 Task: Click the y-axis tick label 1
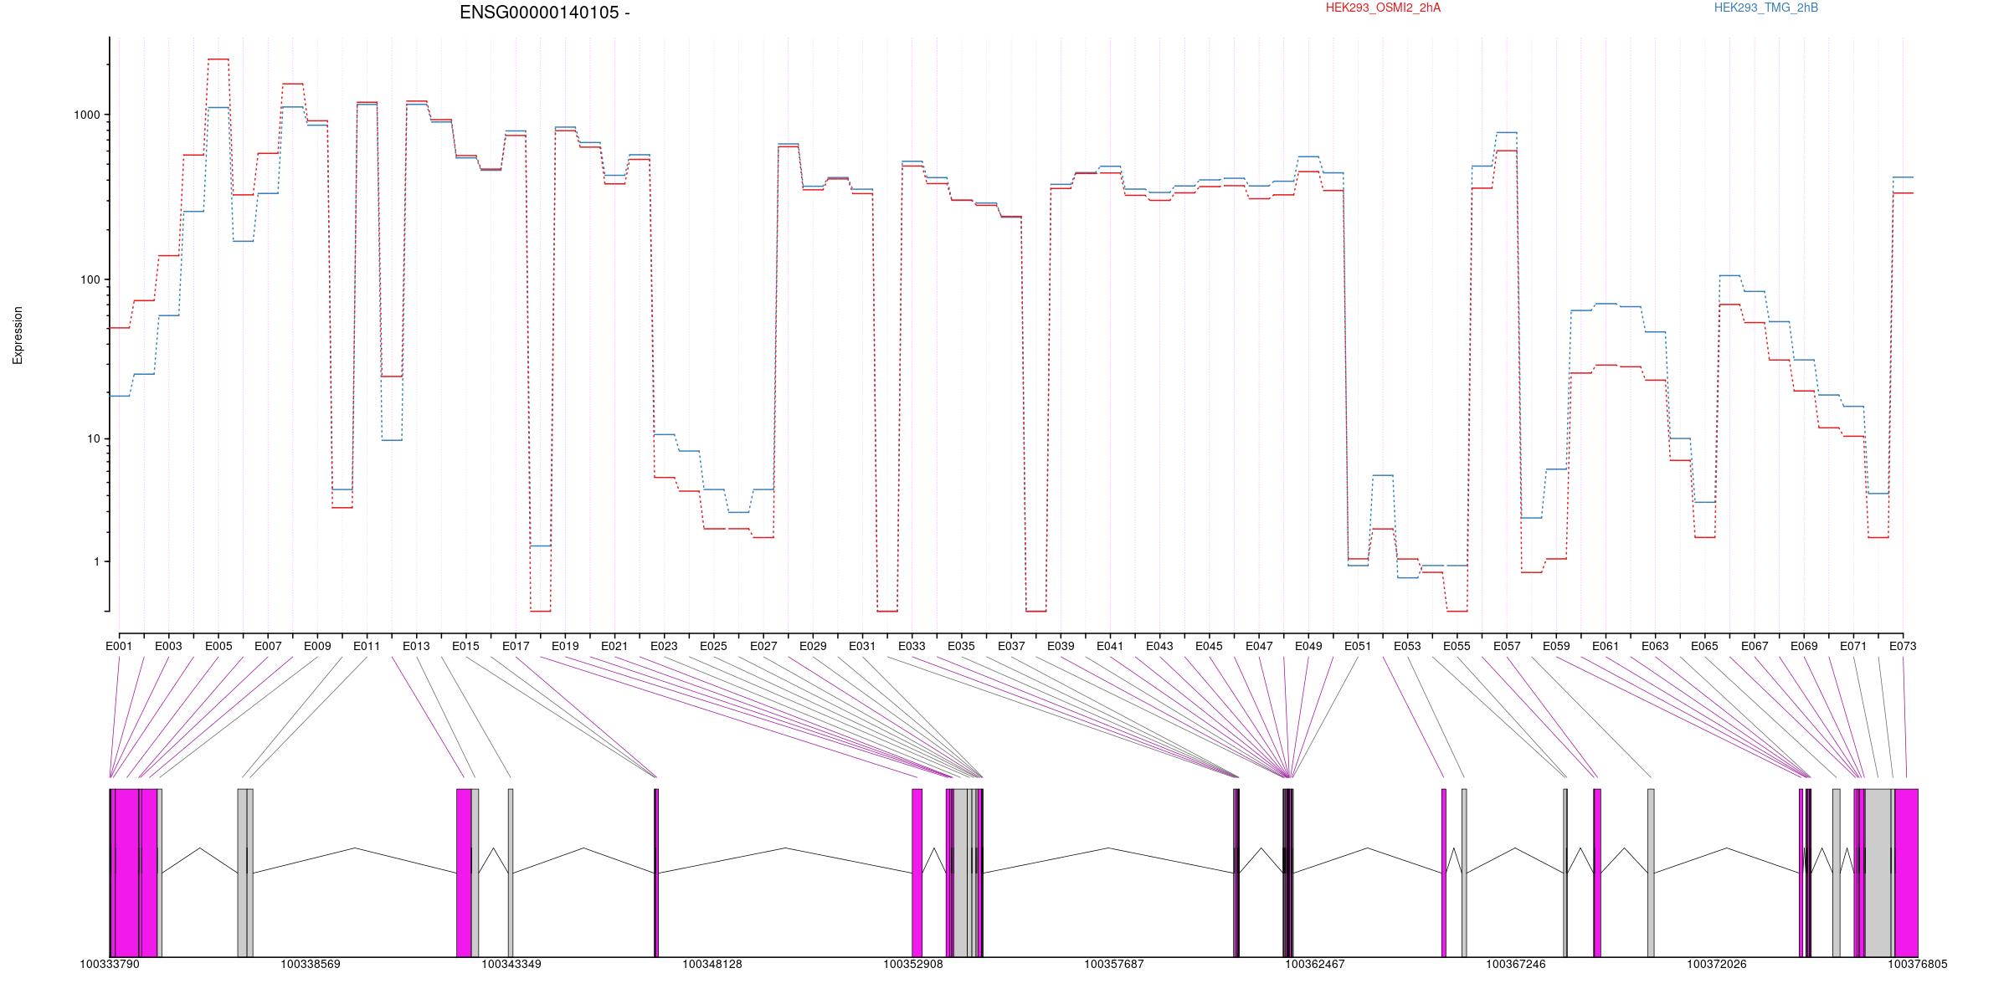96,562
